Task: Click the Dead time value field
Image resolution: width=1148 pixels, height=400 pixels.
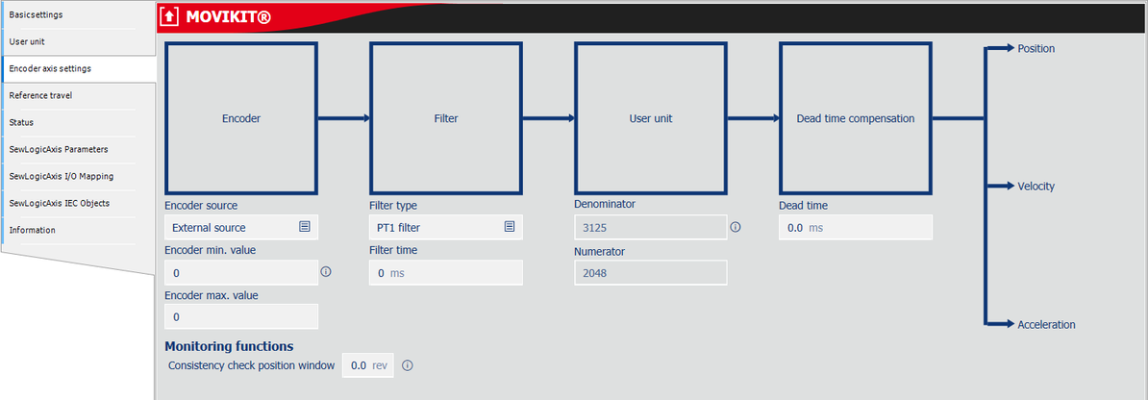Action: (855, 228)
